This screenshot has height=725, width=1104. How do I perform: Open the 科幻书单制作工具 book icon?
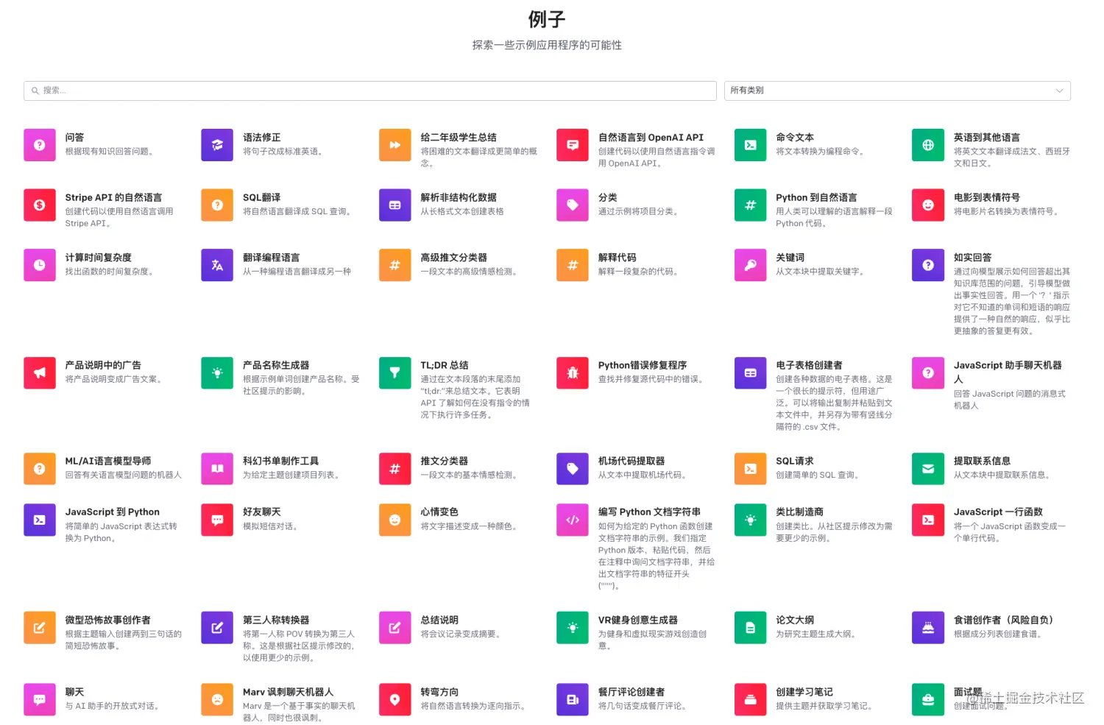point(217,469)
